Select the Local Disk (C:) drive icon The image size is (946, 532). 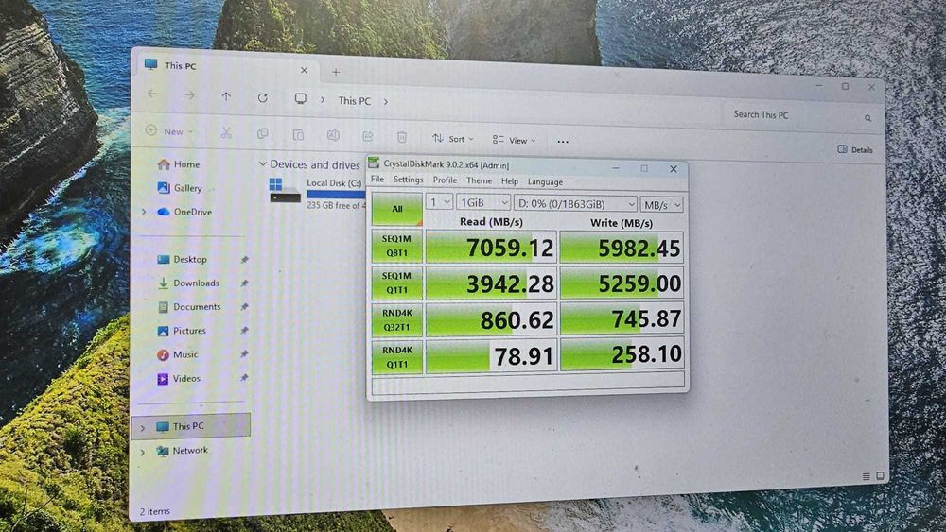tap(285, 190)
